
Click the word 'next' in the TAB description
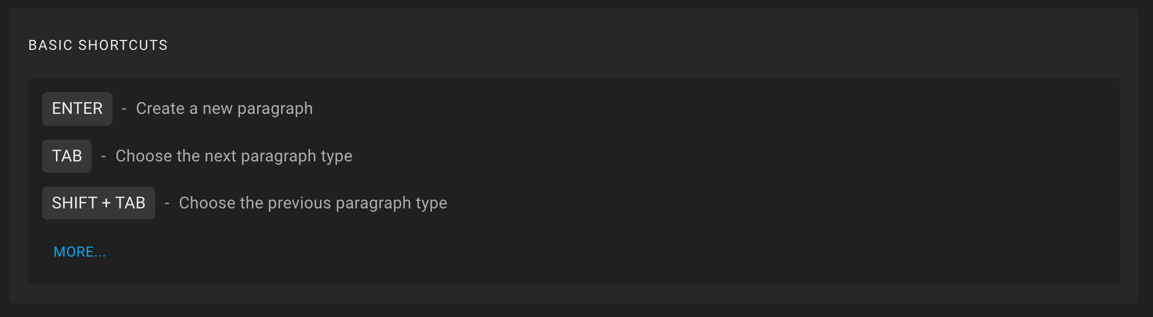(x=221, y=156)
